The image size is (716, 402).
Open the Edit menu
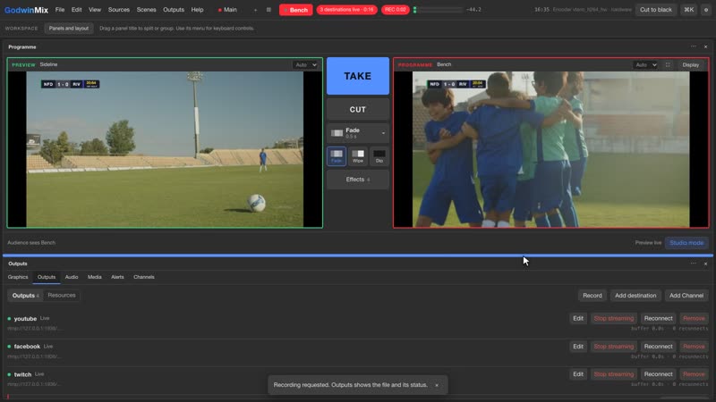tap(76, 10)
